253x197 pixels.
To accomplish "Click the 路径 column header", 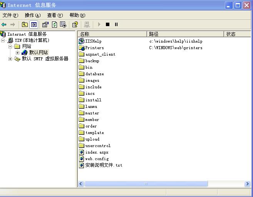I will 185,34.
